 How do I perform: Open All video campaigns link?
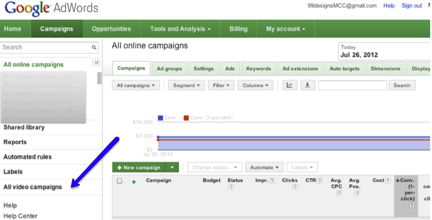click(x=33, y=187)
